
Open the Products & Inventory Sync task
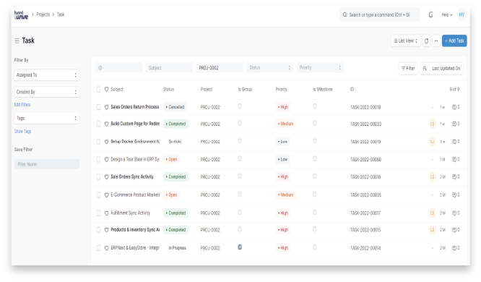(x=135, y=230)
